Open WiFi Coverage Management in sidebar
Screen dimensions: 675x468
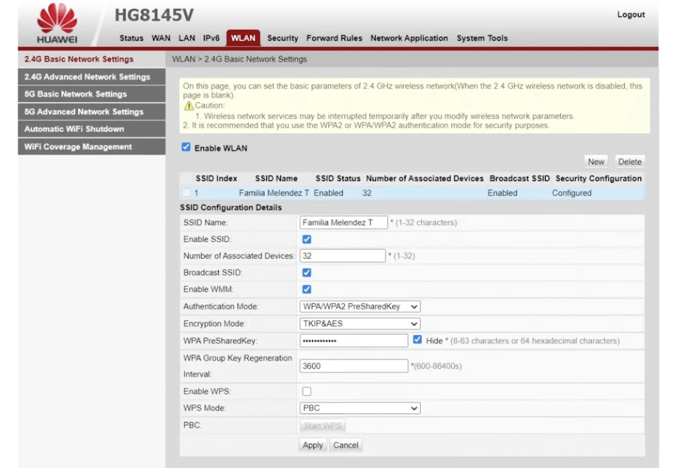point(78,147)
